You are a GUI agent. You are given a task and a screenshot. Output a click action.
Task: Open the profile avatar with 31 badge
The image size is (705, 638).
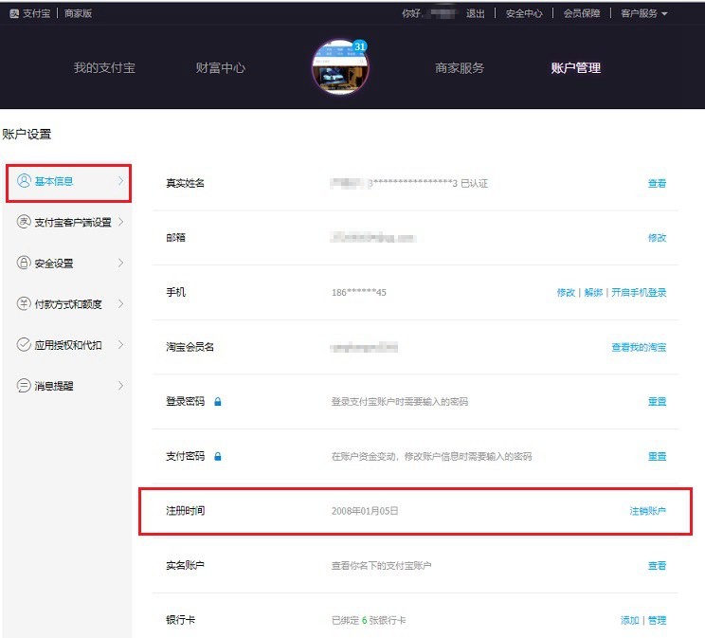click(x=340, y=67)
